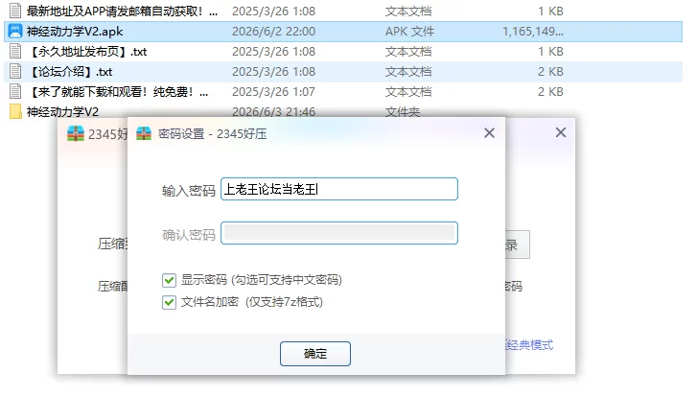Close the background 2345好压 window

point(561,132)
